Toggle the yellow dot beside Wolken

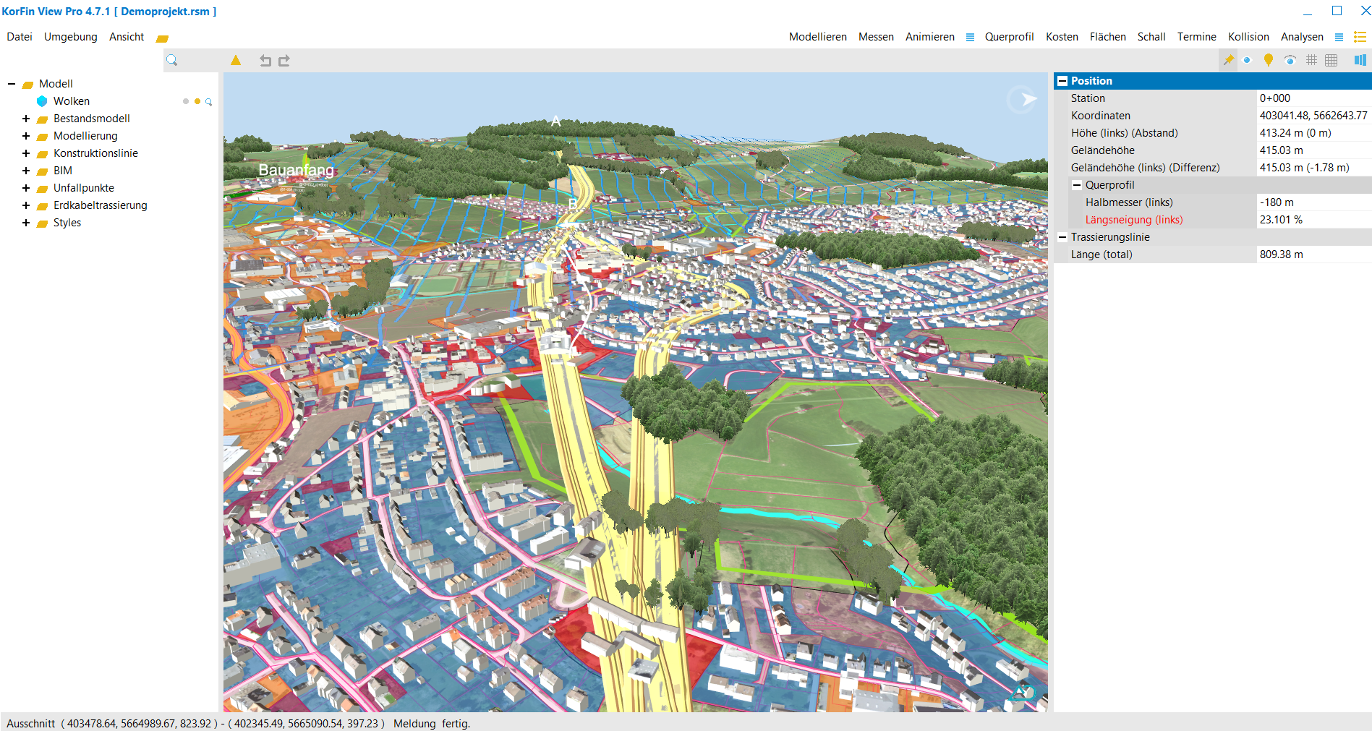(197, 102)
